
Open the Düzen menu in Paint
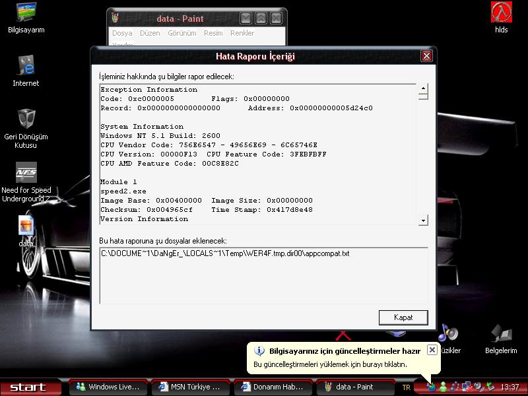[x=150, y=33]
